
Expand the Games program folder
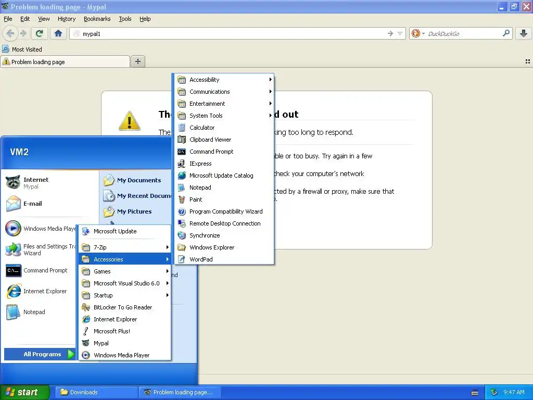click(124, 271)
